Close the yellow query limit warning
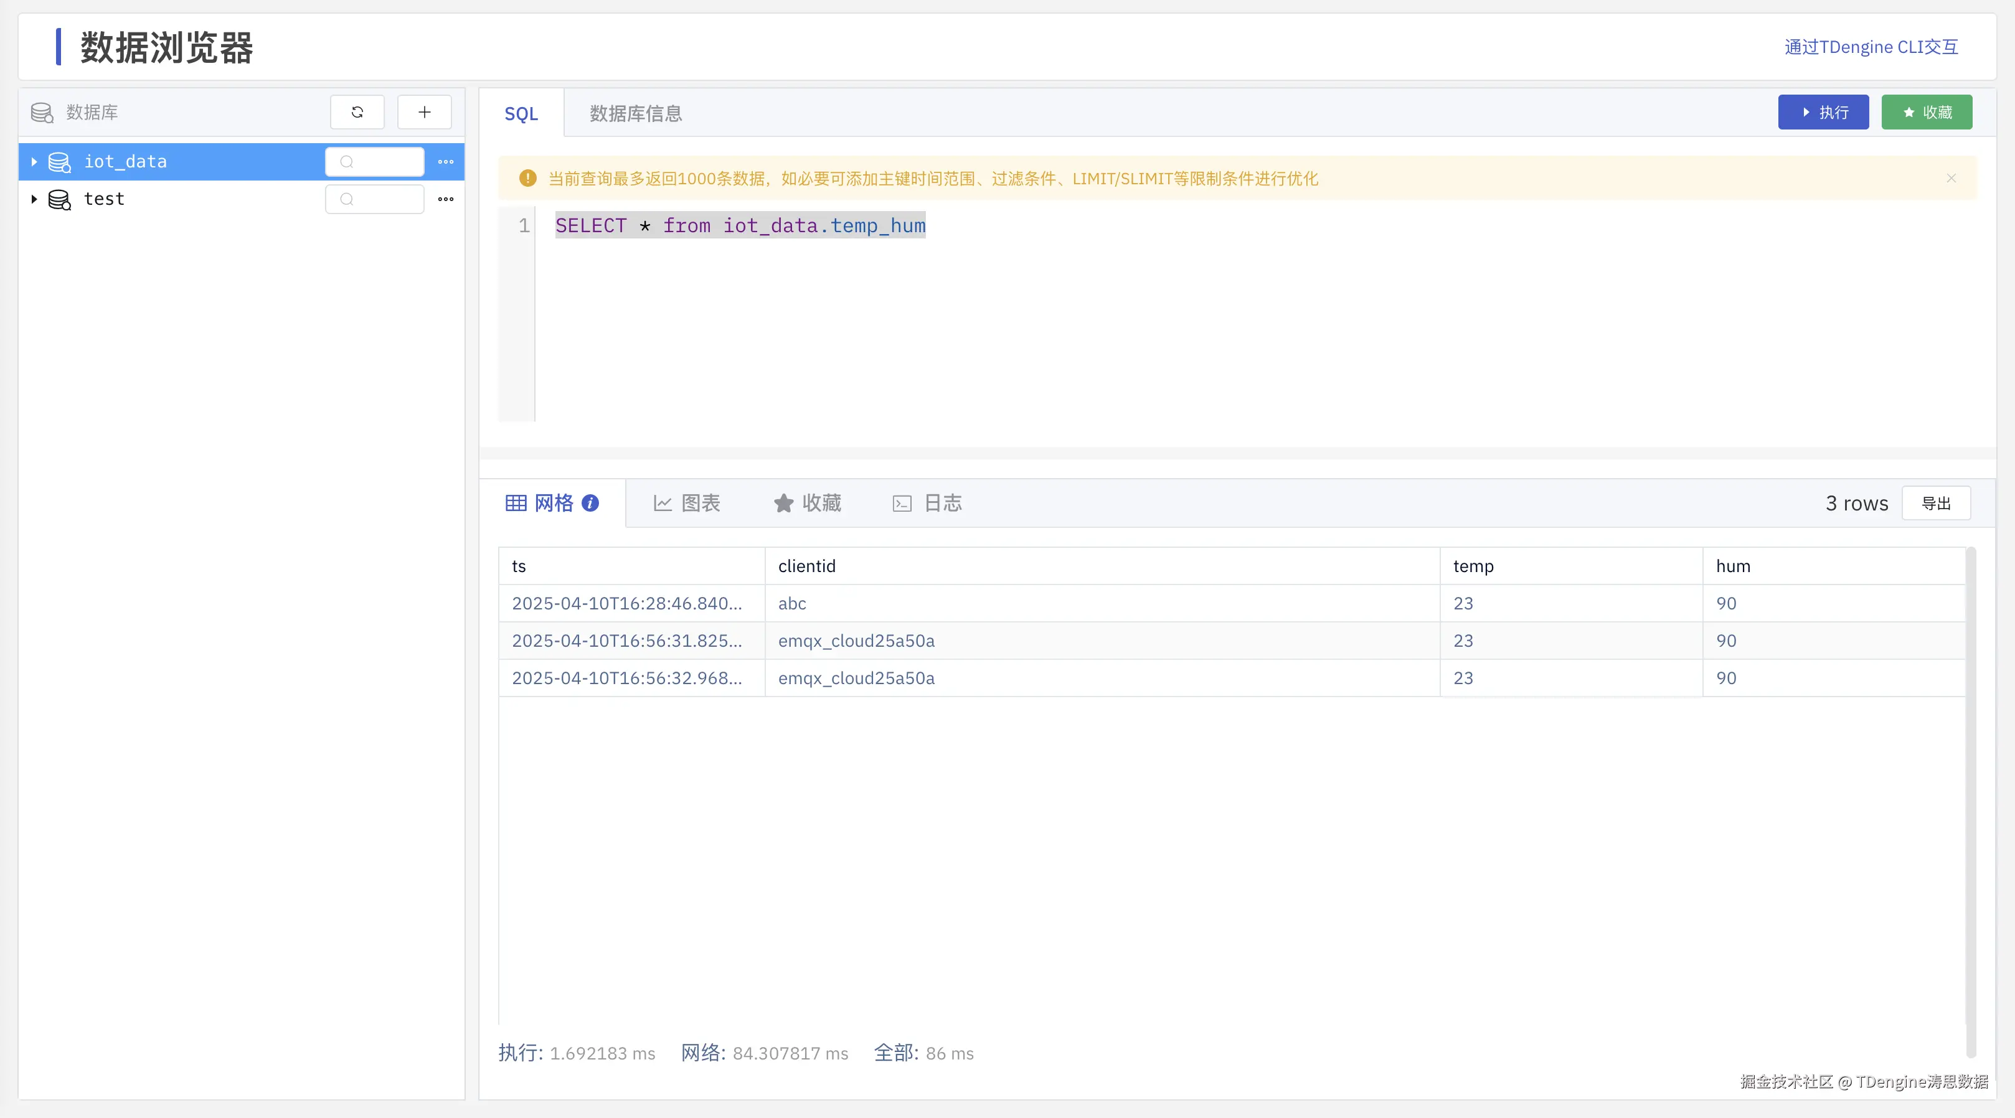2015x1118 pixels. click(x=1951, y=178)
